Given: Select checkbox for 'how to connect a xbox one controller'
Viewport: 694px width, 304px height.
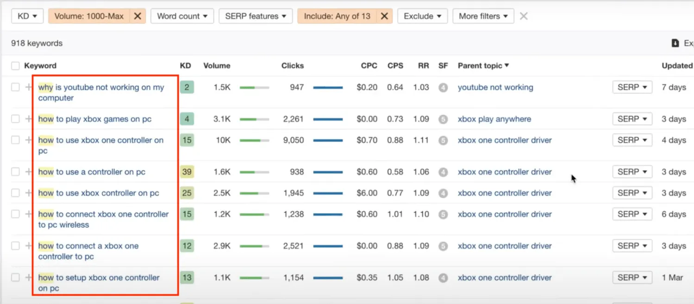Looking at the screenshot, I should (x=15, y=246).
